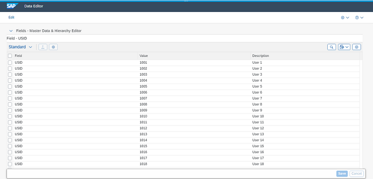
Task: Click the Data Editor title text
Action: tap(34, 6)
